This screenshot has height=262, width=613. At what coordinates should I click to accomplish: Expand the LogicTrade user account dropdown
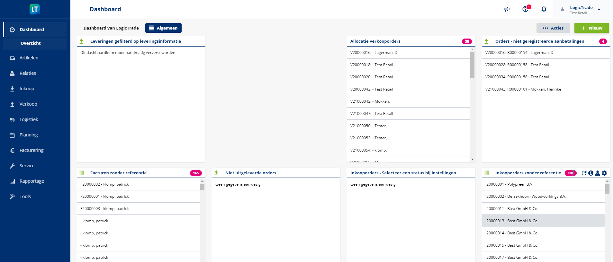(x=599, y=10)
